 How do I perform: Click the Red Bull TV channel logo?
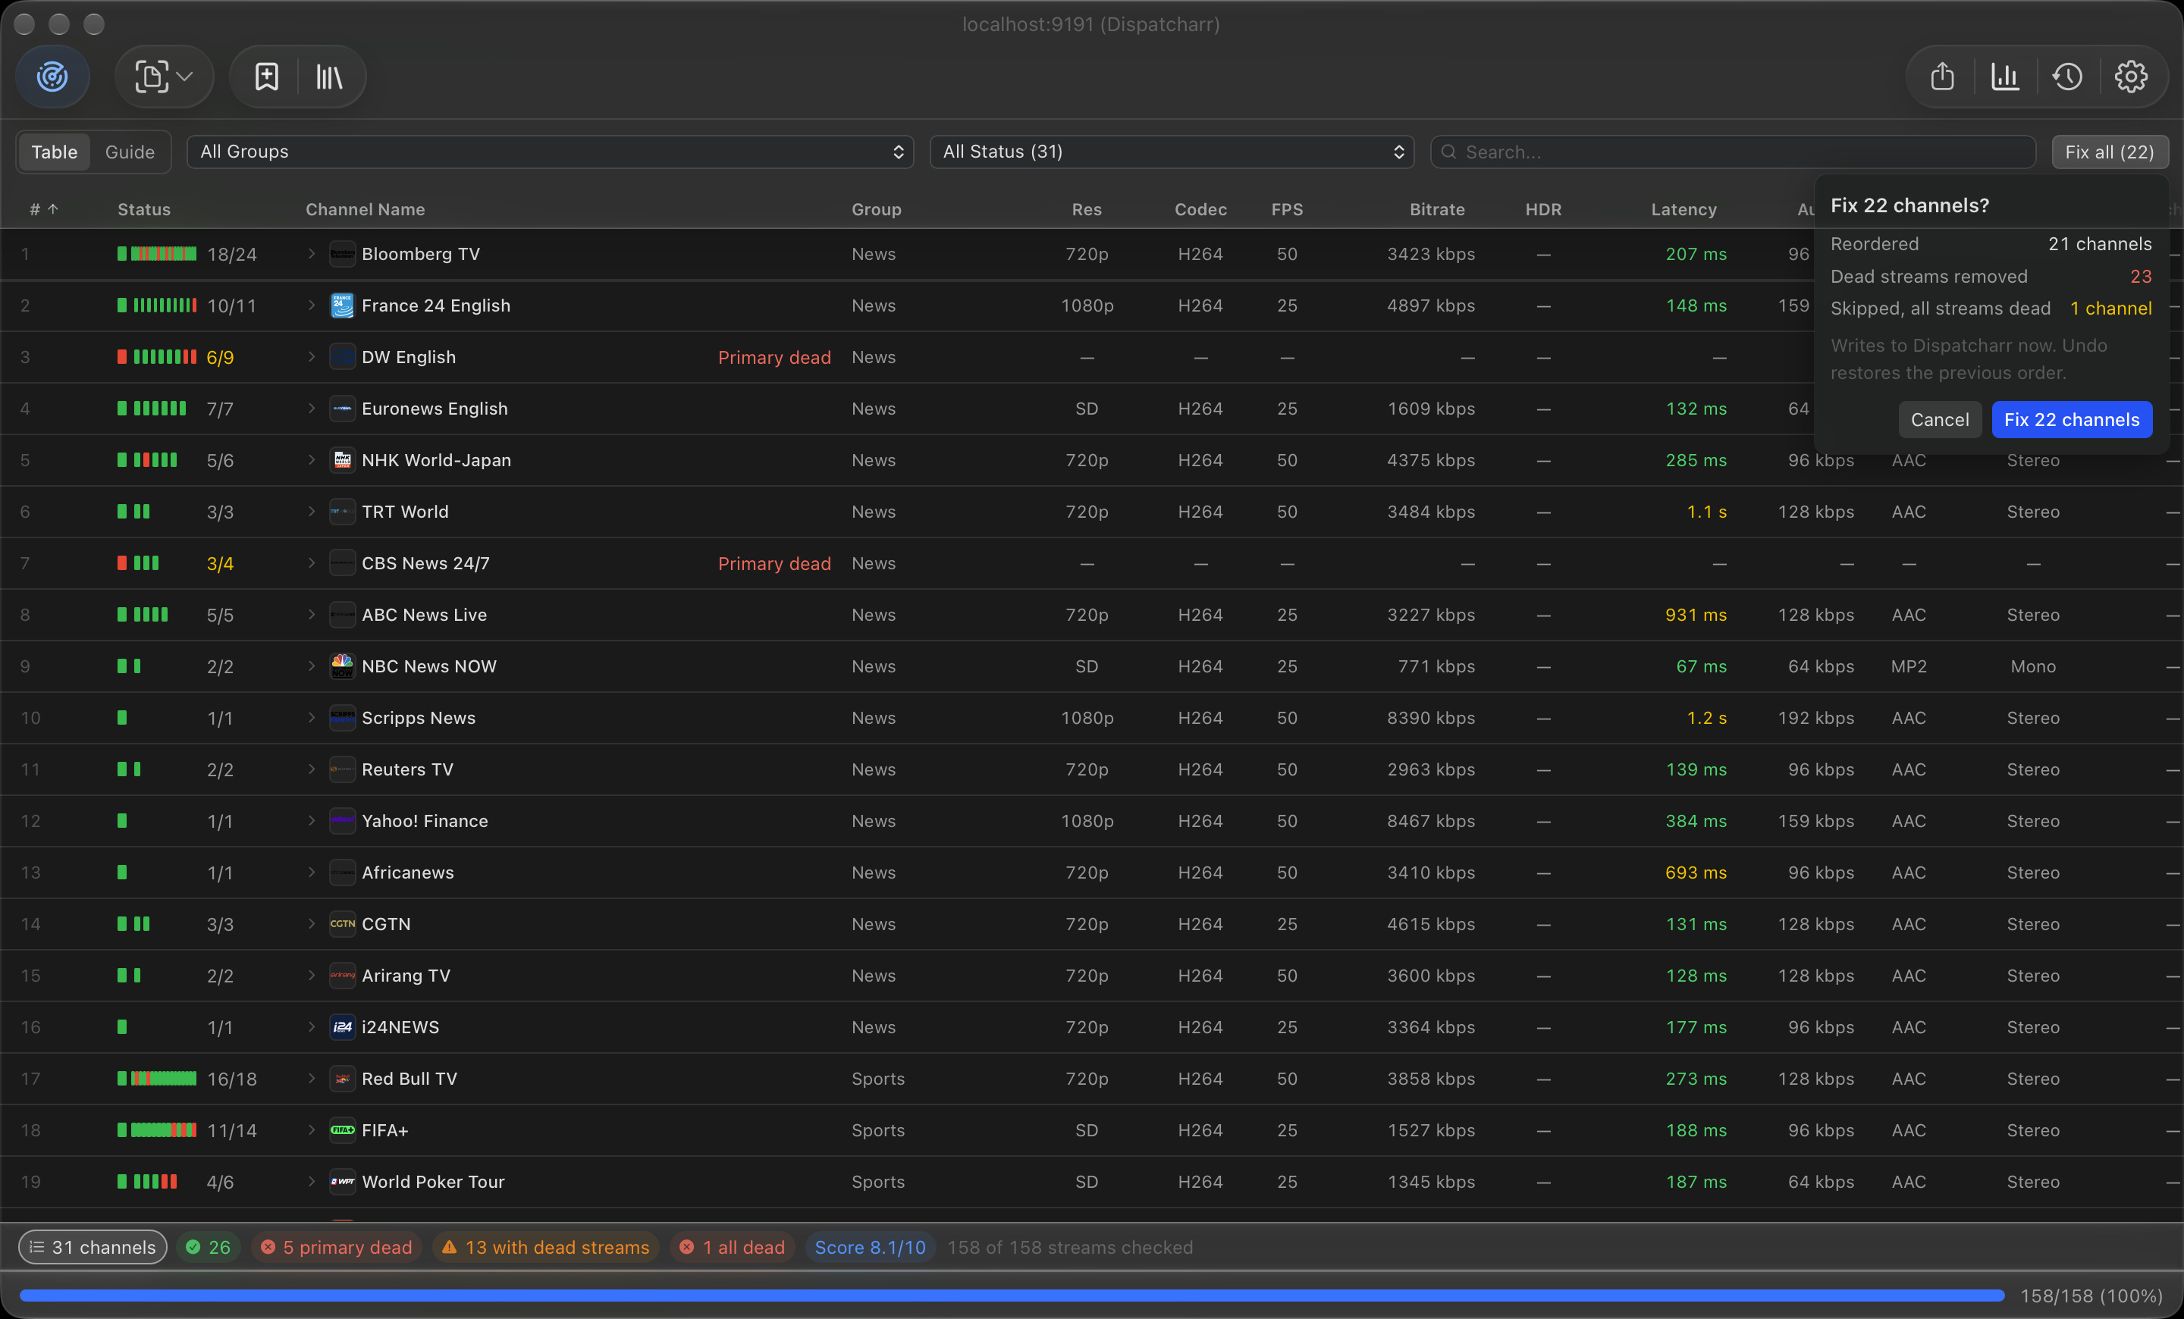[342, 1078]
